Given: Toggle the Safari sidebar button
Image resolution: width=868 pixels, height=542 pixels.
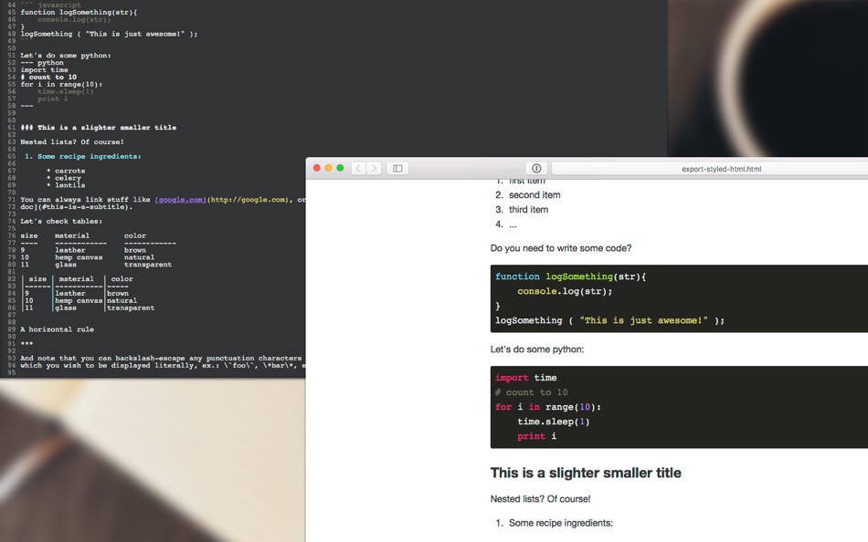Looking at the screenshot, I should tap(397, 168).
